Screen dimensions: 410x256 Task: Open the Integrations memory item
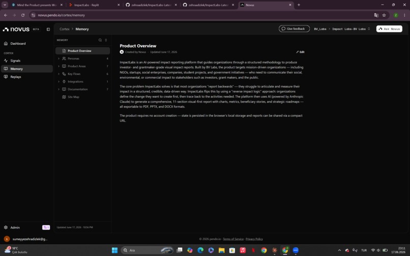tap(75, 81)
